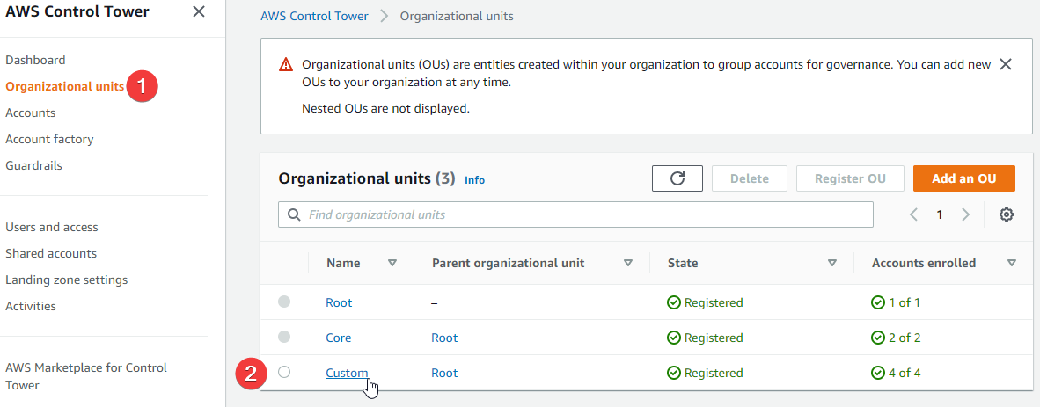Go to the previous page arrow

tap(913, 214)
